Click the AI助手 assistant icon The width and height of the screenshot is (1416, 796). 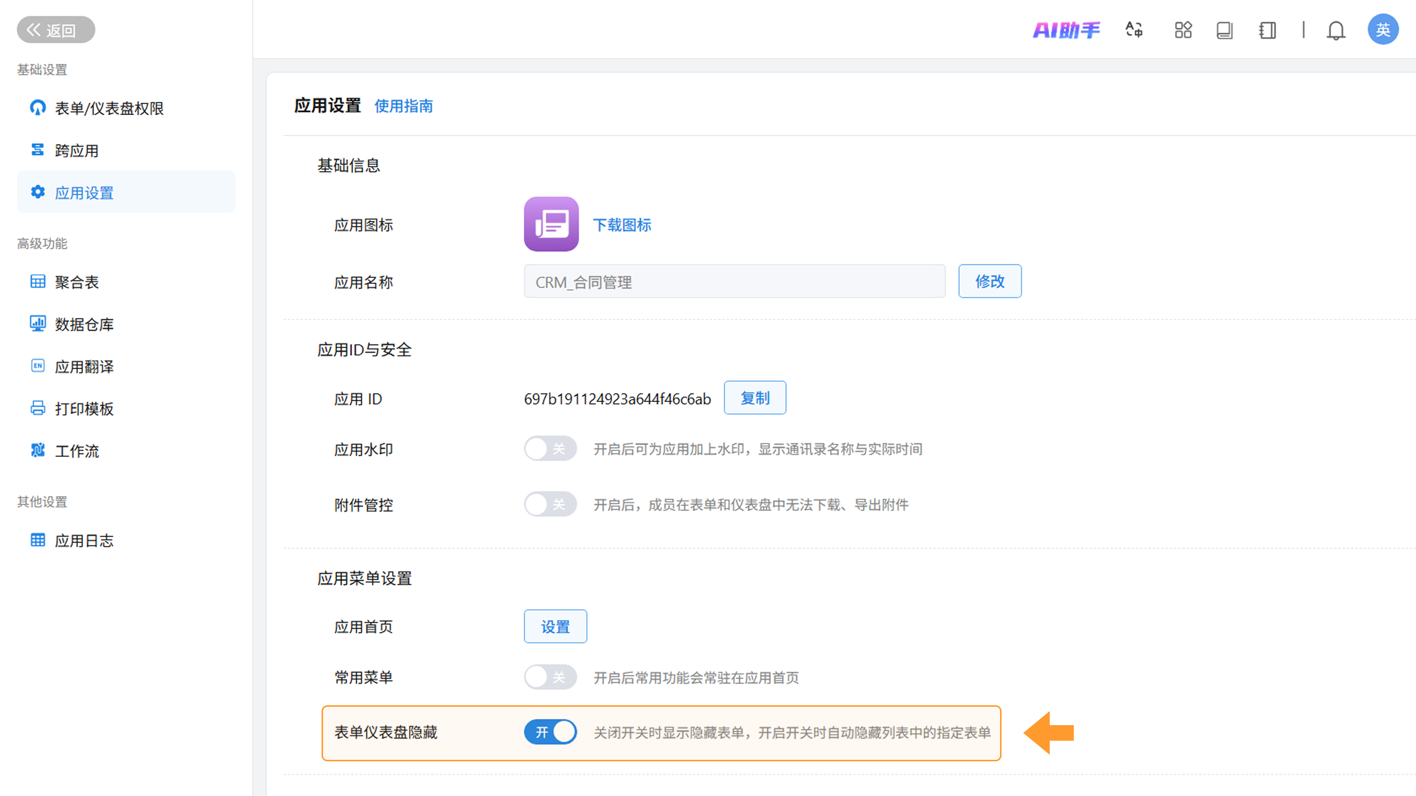pos(1066,30)
